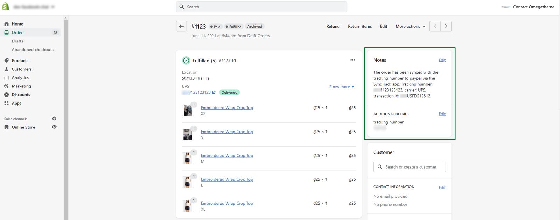Open Products in the sidebar

[x=20, y=61]
